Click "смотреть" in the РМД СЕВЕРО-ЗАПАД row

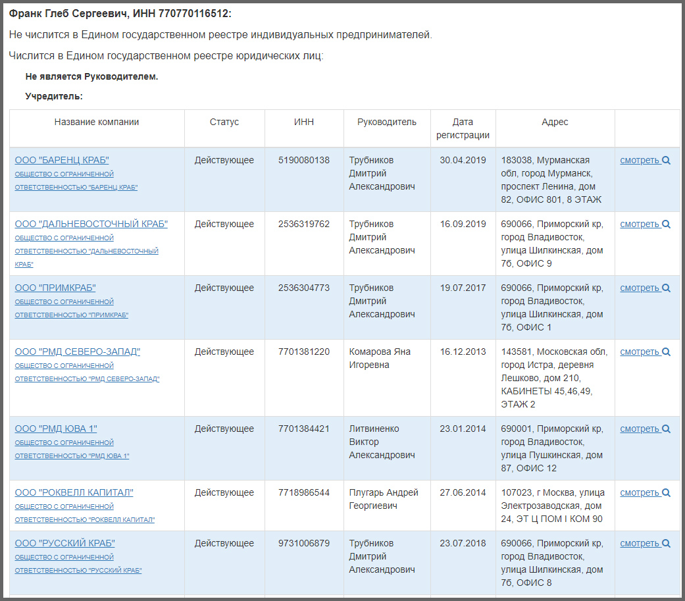point(639,352)
